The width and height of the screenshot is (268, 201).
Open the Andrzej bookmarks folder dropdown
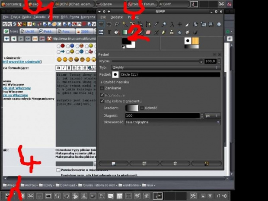pyautogui.click(x=29, y=185)
